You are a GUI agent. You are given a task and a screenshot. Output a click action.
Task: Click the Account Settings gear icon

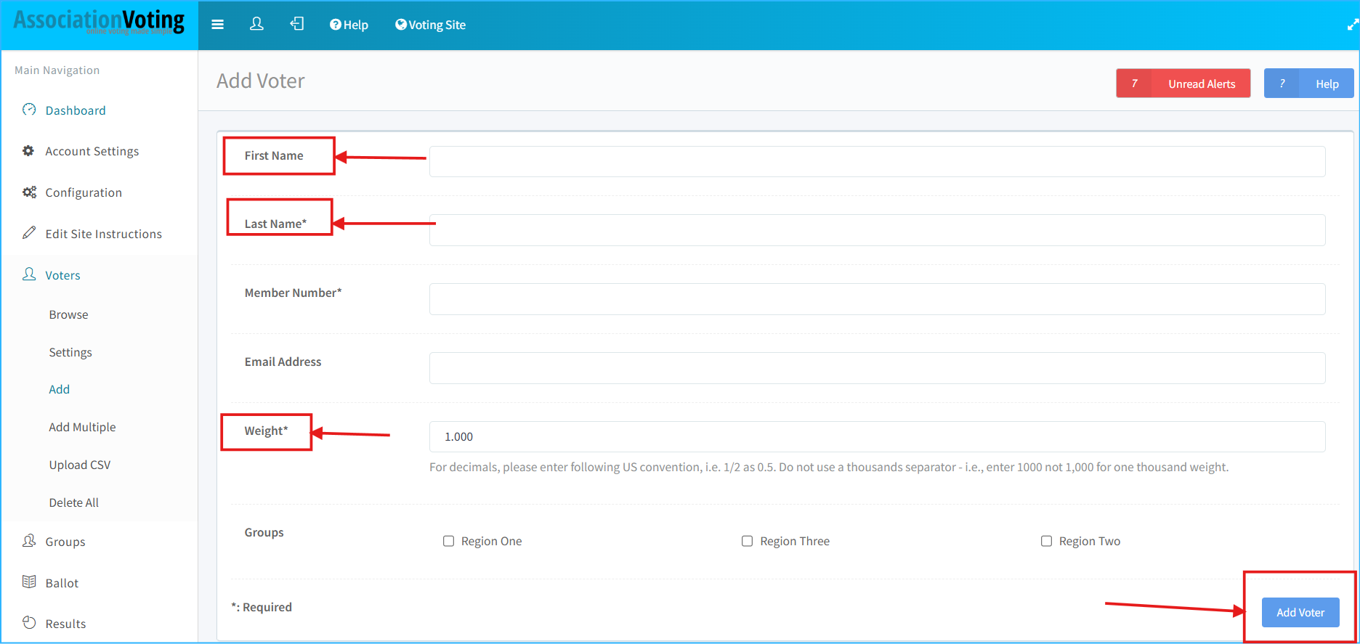[28, 151]
